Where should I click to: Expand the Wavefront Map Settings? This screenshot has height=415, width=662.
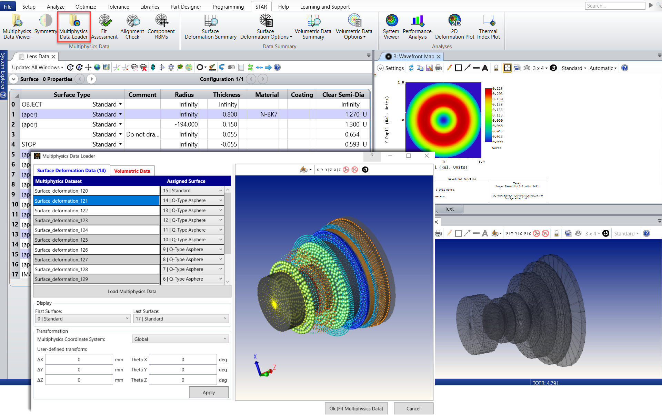[x=391, y=68]
